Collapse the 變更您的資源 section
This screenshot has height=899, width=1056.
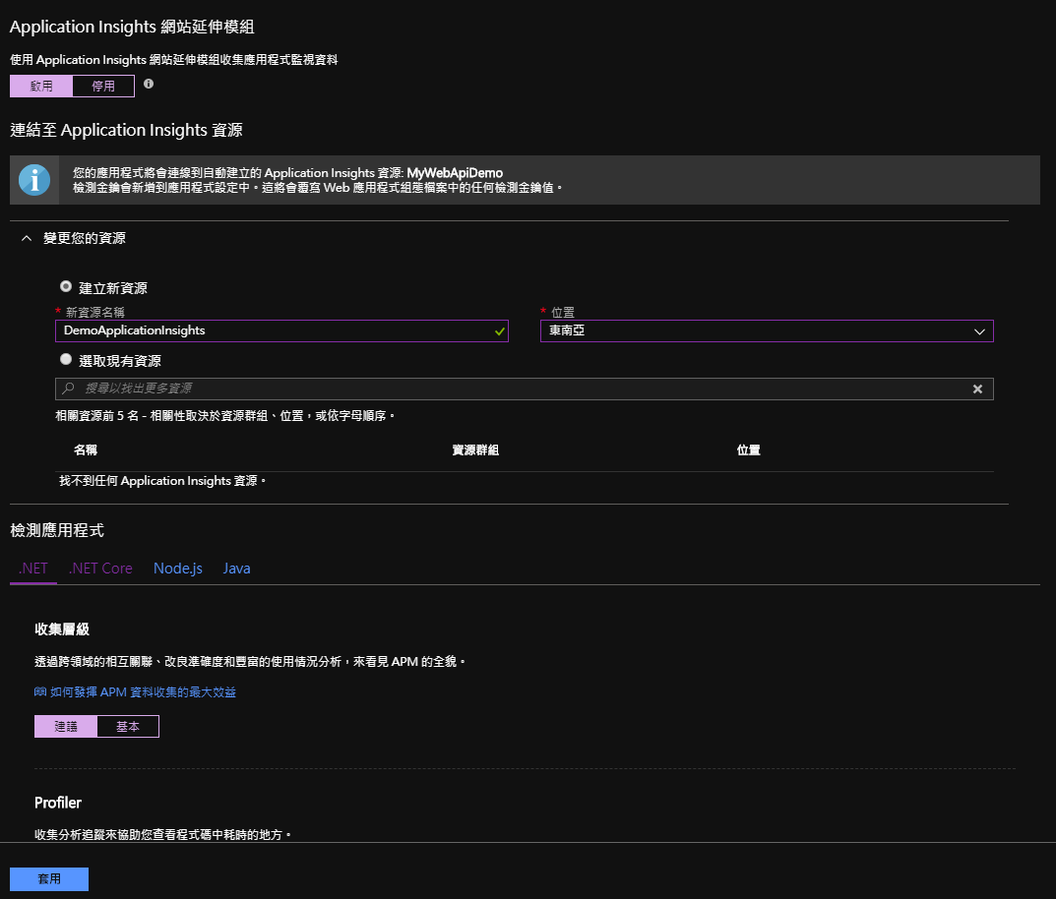coord(27,239)
